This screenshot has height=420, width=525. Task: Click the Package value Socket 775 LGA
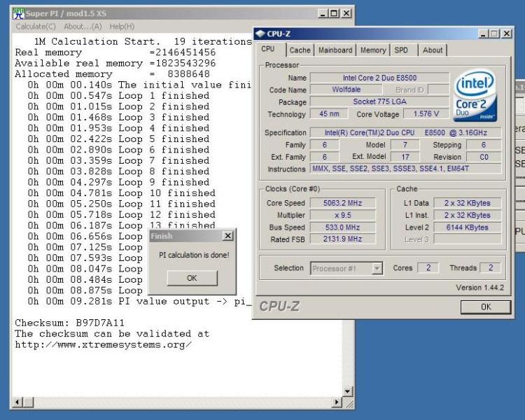(379, 101)
